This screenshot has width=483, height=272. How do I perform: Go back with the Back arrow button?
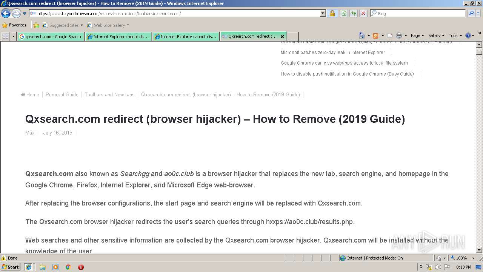[x=6, y=14]
